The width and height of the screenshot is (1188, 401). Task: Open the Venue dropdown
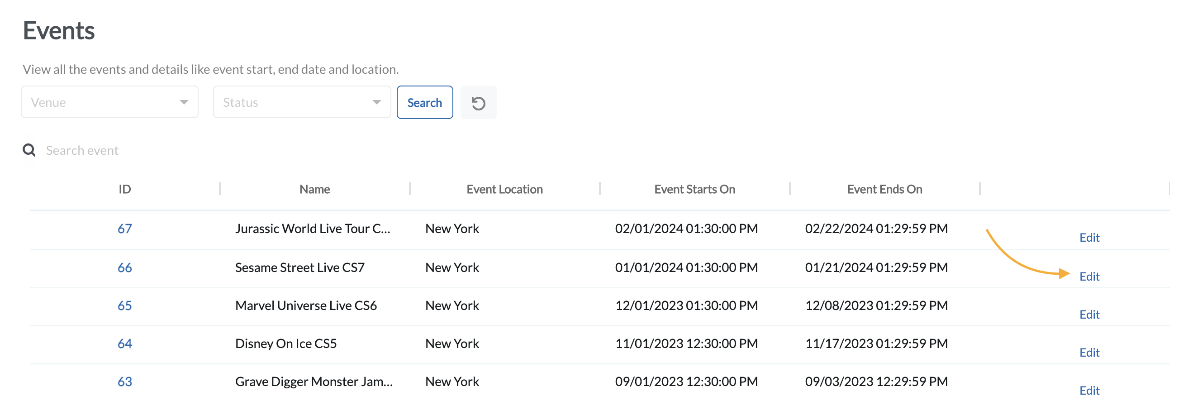[x=110, y=102]
